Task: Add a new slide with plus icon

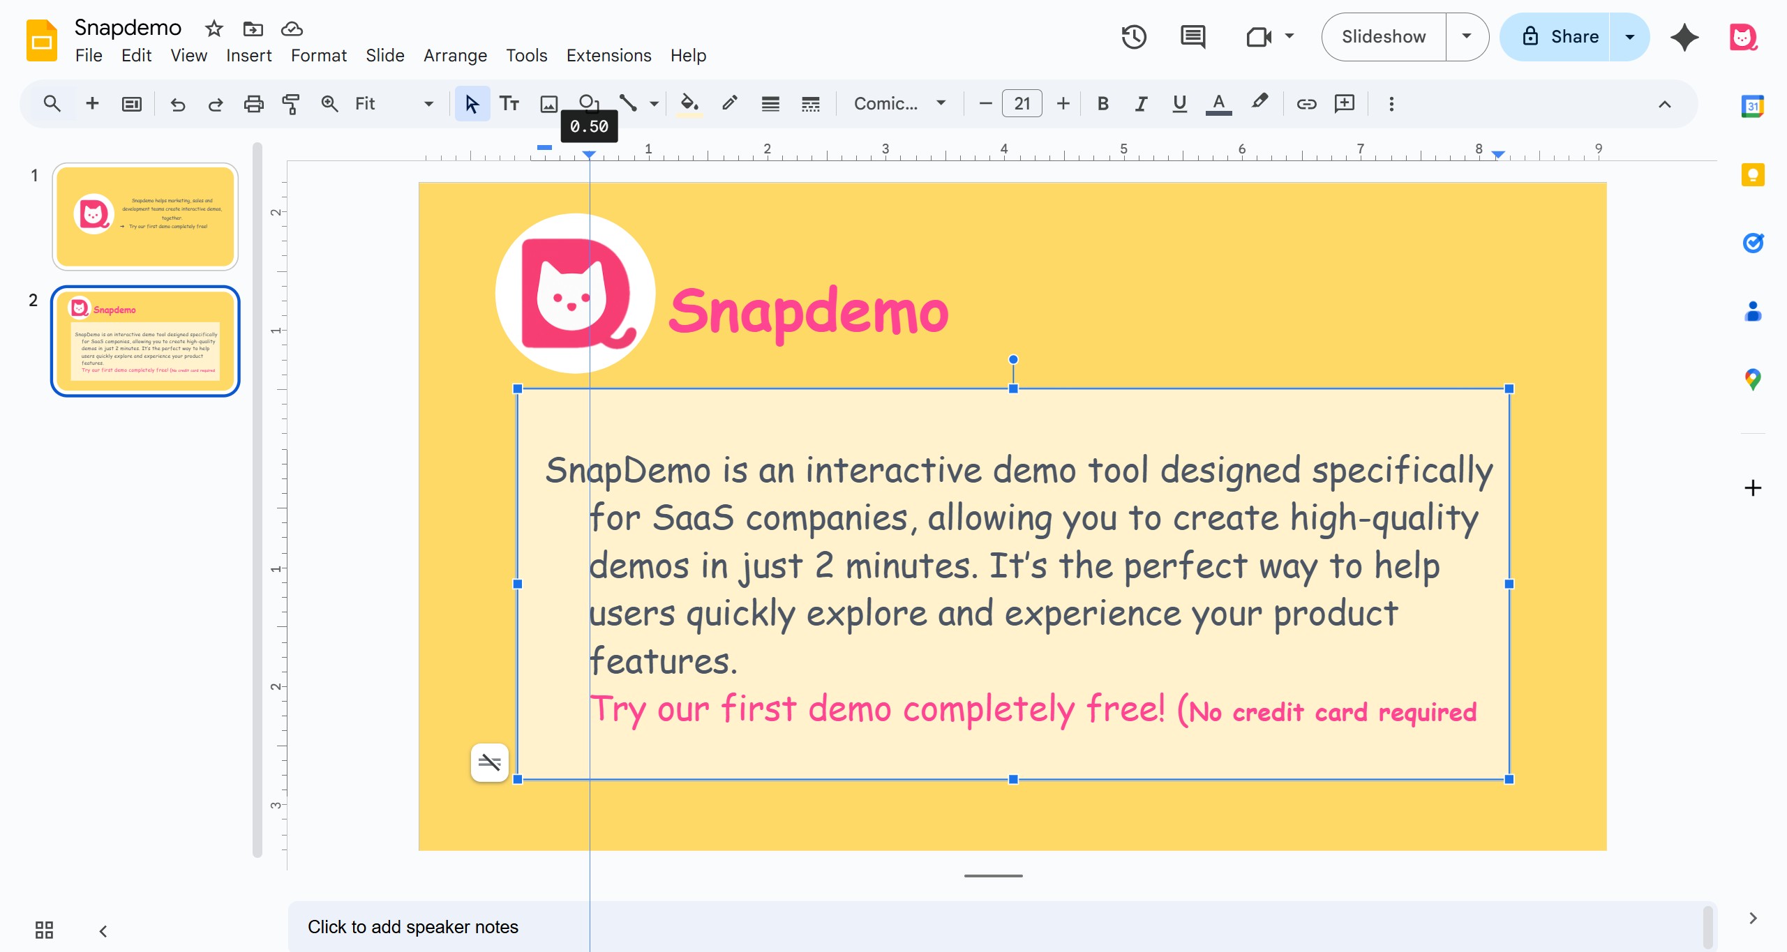Action: point(92,104)
